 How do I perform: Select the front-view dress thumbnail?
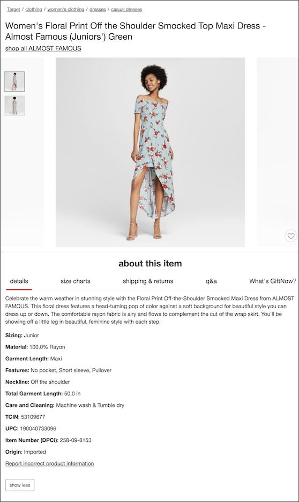coord(14,82)
